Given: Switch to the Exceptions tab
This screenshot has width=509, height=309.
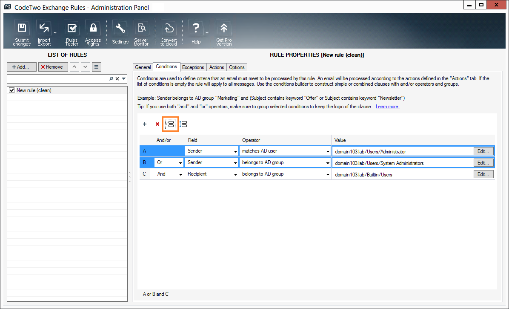Looking at the screenshot, I should 193,67.
